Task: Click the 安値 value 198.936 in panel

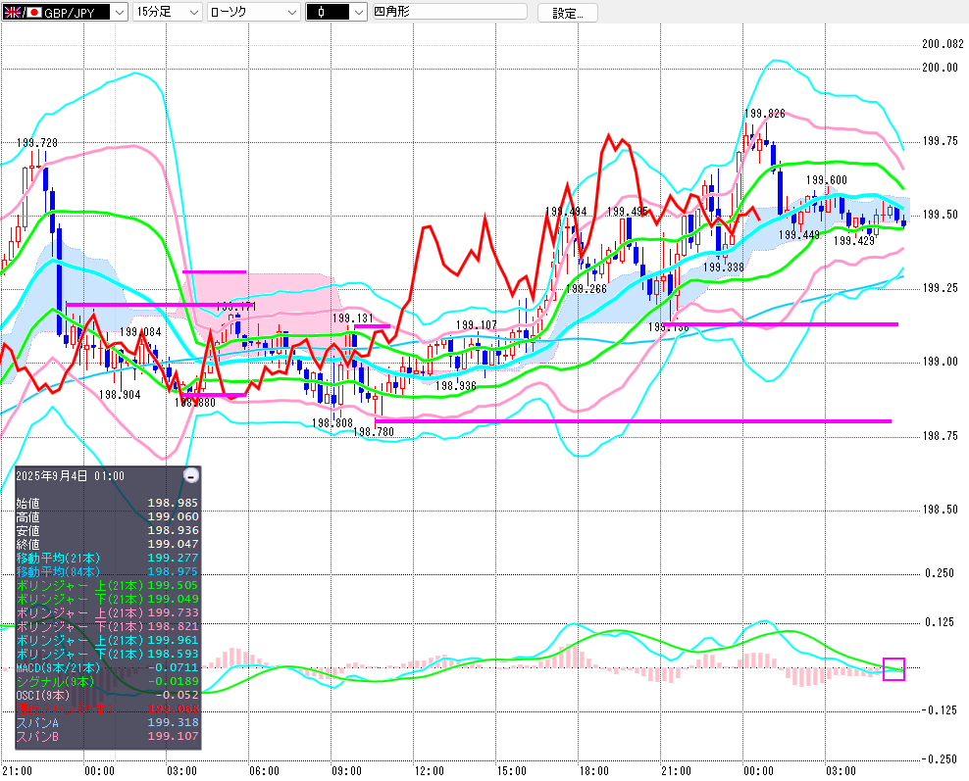Action: pyautogui.click(x=173, y=530)
